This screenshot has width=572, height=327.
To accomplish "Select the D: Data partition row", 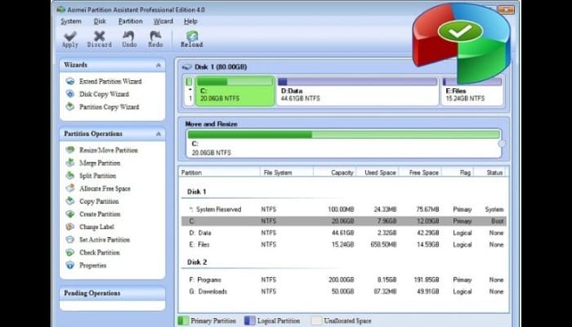I will 344,233.
